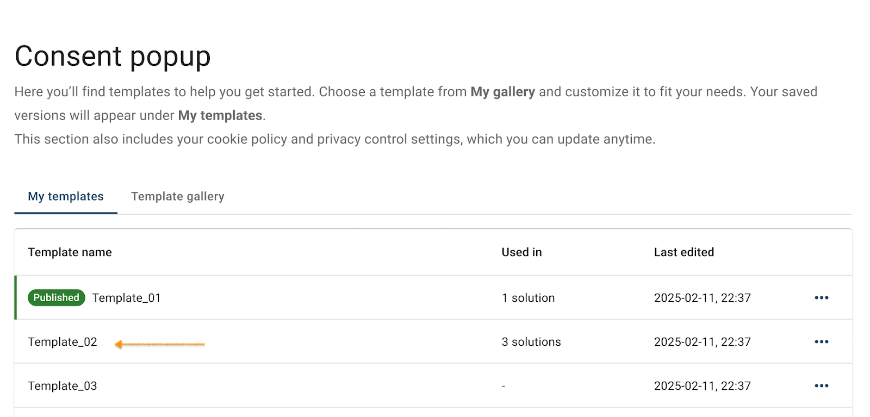
Task: Sort by the Template name column header
Action: point(70,252)
